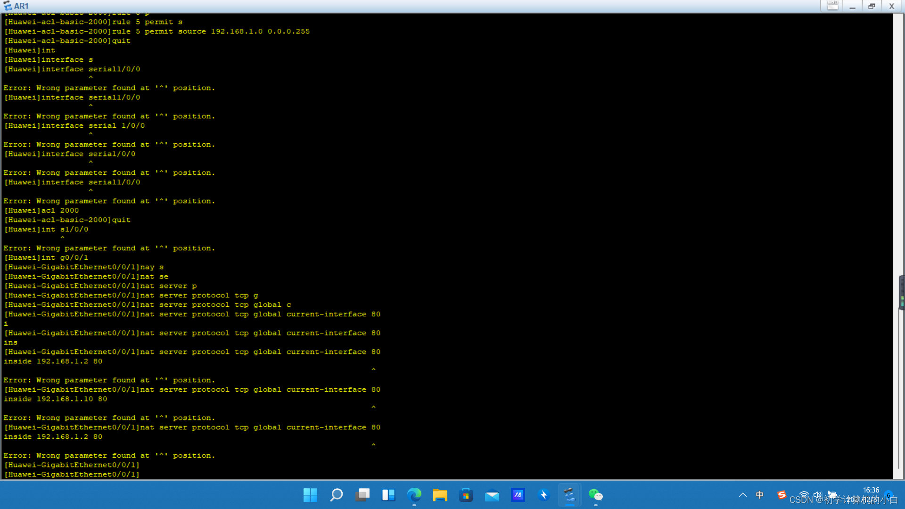Close the AR1 console window
Screen dimensions: 905x509
coord(891,6)
